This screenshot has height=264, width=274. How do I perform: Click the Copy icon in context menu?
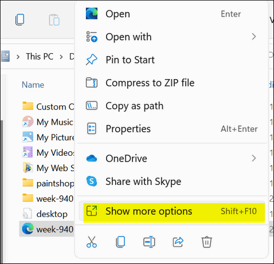click(x=120, y=242)
